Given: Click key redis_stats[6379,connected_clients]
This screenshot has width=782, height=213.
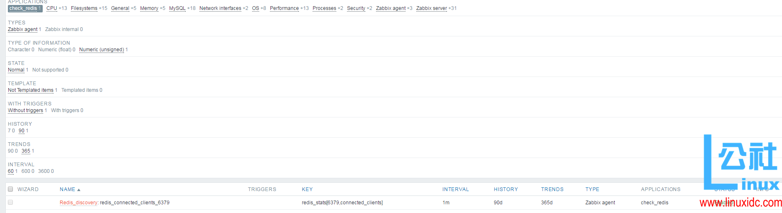Looking at the screenshot, I should [x=342, y=203].
